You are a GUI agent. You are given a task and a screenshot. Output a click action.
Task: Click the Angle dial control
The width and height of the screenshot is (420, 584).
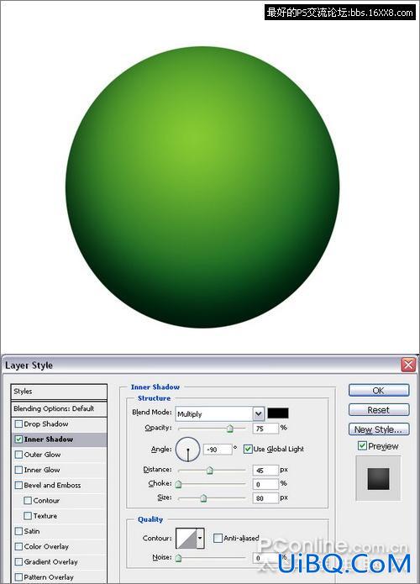[187, 450]
